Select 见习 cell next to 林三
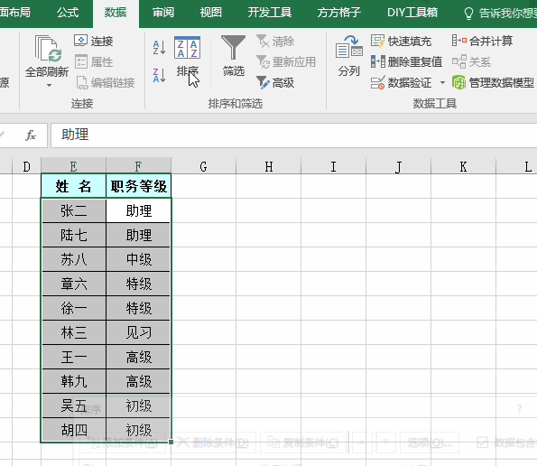 138,332
